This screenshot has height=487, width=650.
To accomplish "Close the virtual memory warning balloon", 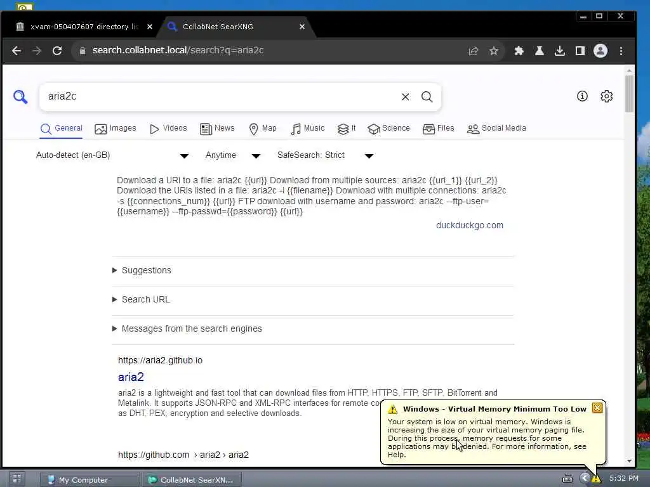I will point(597,408).
